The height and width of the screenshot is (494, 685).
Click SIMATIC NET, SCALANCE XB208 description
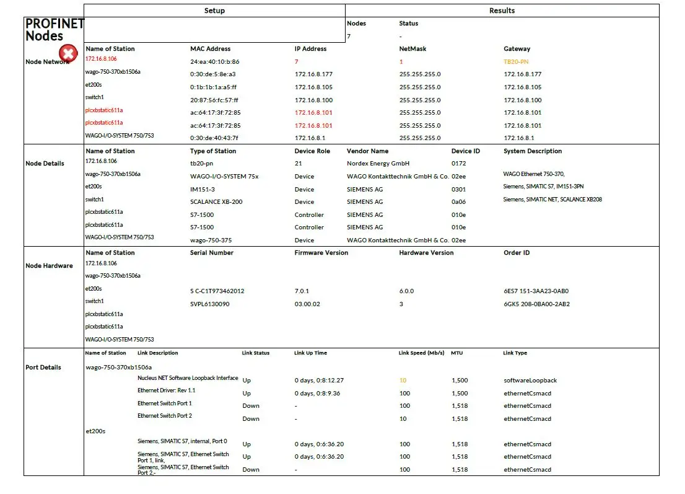pos(552,200)
